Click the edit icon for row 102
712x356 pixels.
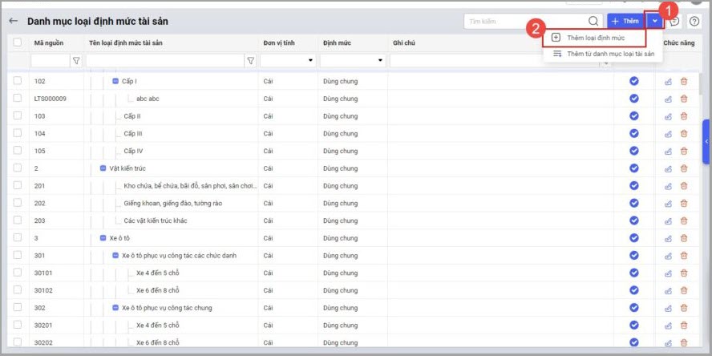[668, 81]
